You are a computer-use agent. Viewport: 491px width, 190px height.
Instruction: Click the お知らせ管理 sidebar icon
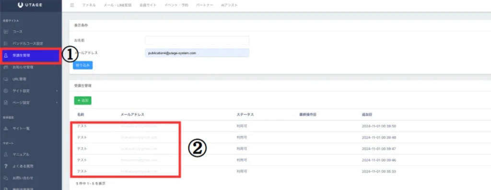click(6, 67)
